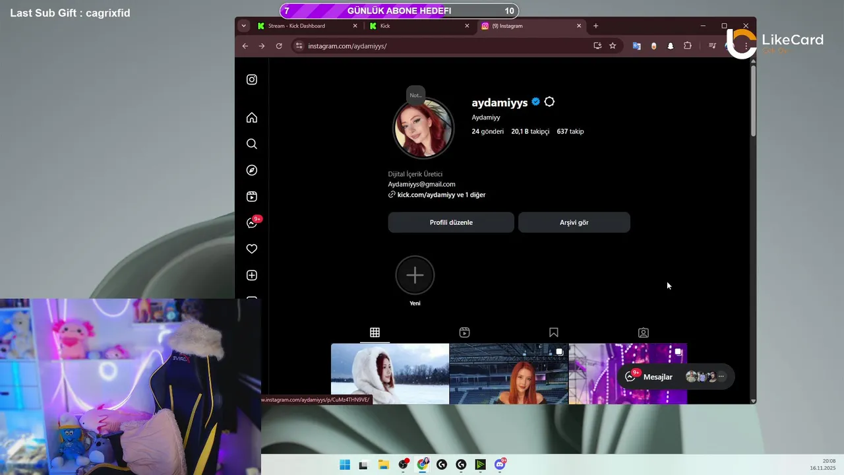Viewport: 844px width, 475px height.
Task: Go back in browser history
Action: (x=245, y=46)
